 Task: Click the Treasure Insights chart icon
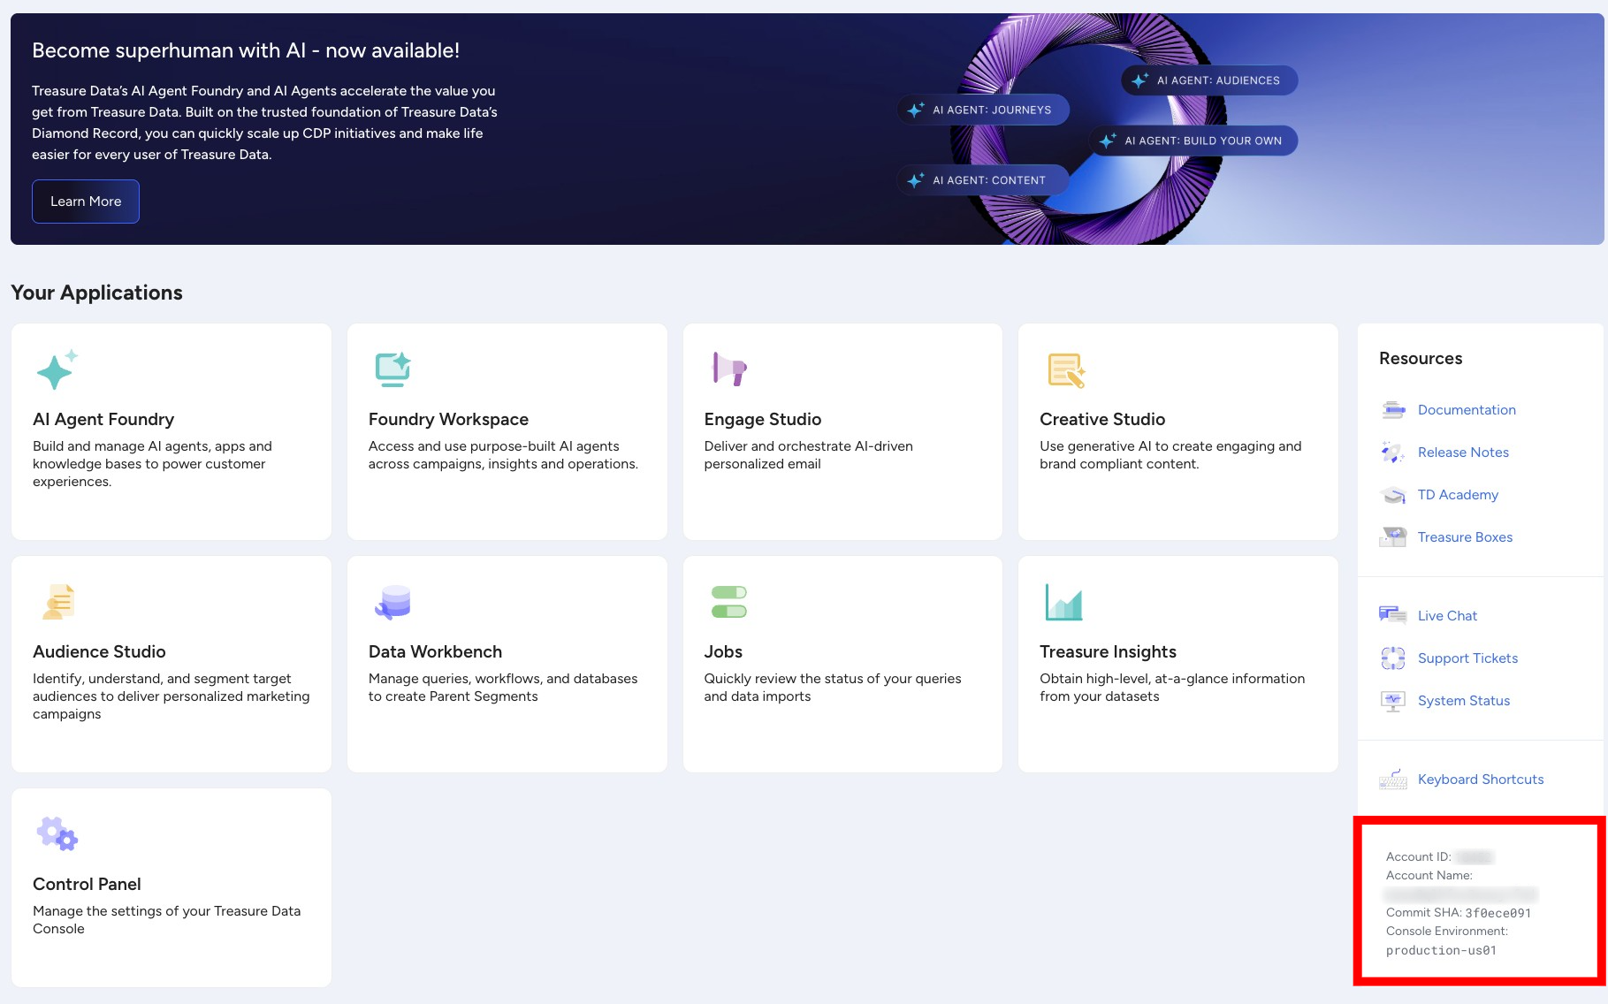(x=1063, y=602)
